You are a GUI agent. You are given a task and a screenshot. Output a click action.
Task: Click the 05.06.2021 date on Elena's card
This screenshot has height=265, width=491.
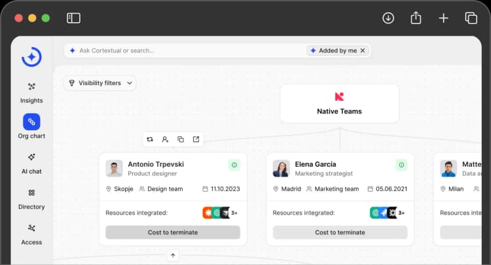click(388, 189)
